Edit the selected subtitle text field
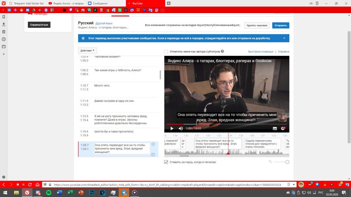Viewport: 351px width, 197px height. tap(122, 149)
